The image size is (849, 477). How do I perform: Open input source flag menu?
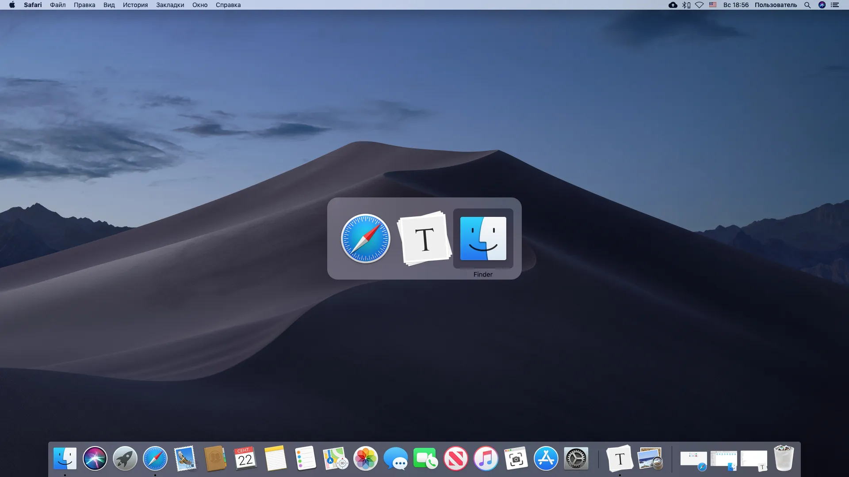coord(713,5)
